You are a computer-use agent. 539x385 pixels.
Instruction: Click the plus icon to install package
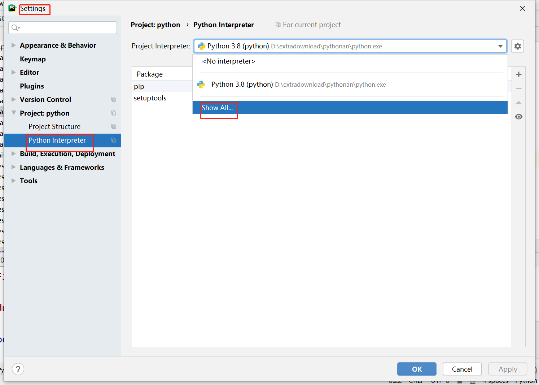point(519,74)
